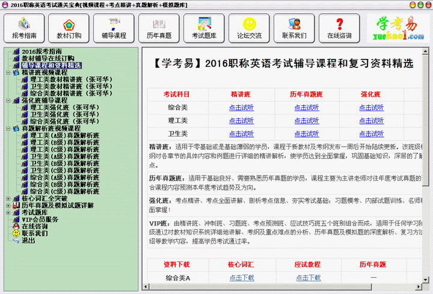Click 卫生类 历年真题班 点击试听 link

pos(307,134)
